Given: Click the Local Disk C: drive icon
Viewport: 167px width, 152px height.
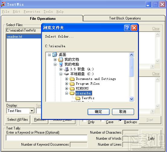Looking at the screenshot, I should point(66,74).
